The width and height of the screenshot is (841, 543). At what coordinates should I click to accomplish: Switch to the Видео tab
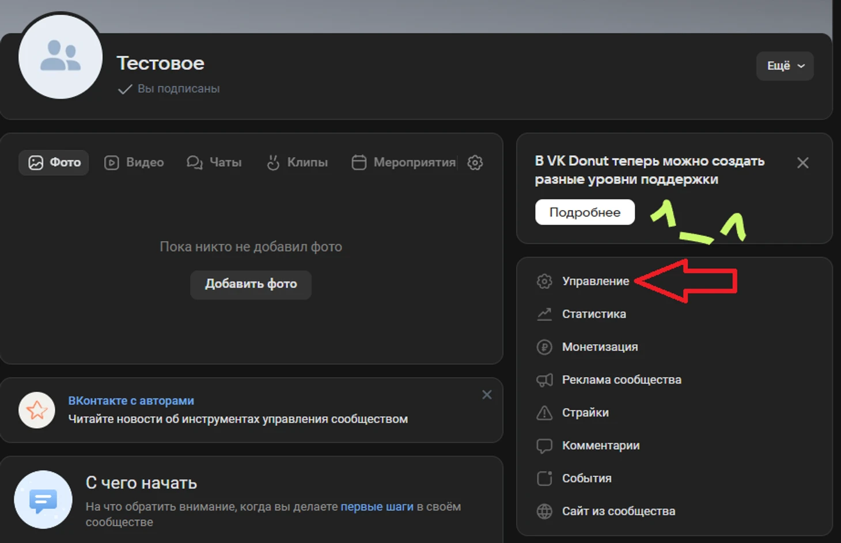(134, 162)
